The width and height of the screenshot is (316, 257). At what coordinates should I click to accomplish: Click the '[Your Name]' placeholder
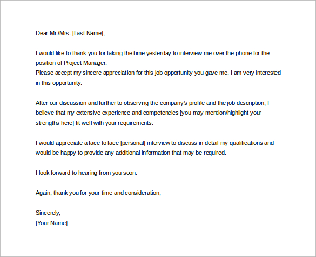(x=52, y=223)
